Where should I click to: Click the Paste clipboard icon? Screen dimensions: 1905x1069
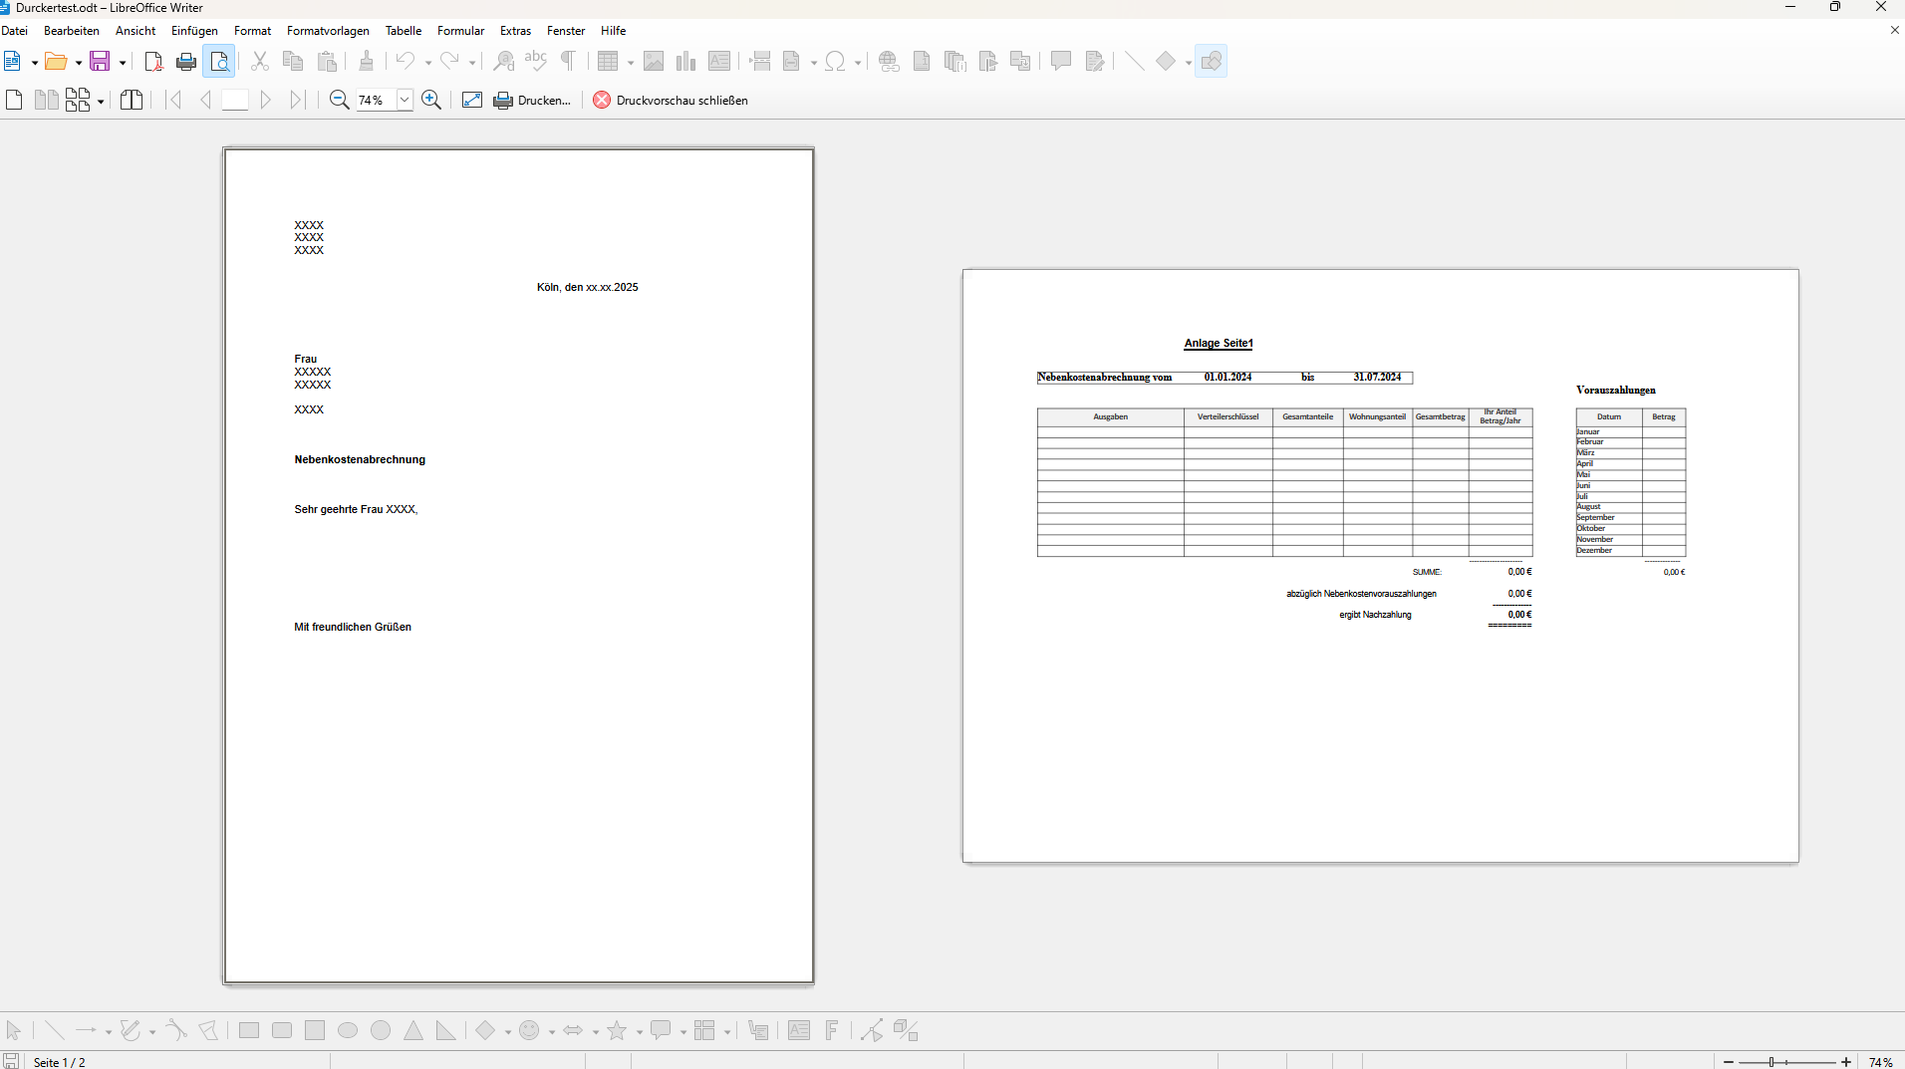pos(327,62)
